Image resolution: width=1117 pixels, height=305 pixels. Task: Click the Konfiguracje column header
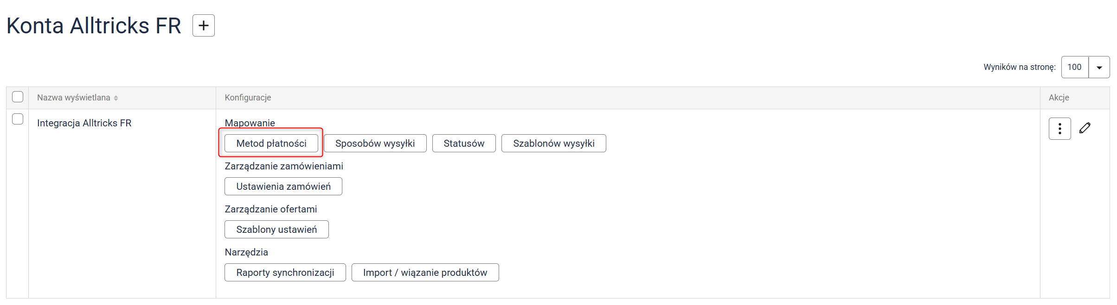point(248,98)
